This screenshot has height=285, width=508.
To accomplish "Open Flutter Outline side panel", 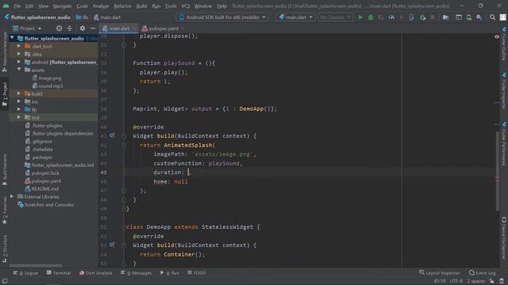I will coord(504,44).
